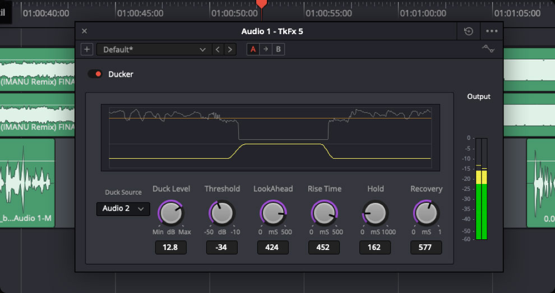This screenshot has height=293, width=555.
Task: Click the add preset plus icon
Action: (x=87, y=49)
